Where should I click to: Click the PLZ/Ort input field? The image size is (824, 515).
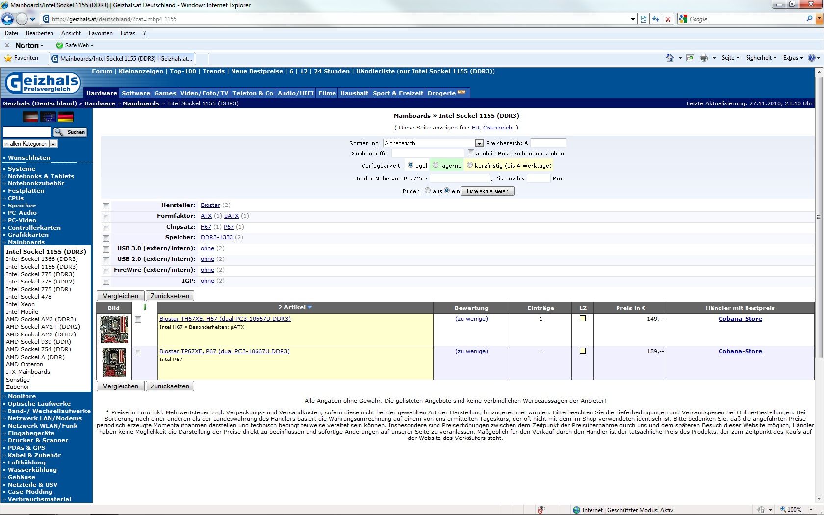[x=460, y=179]
